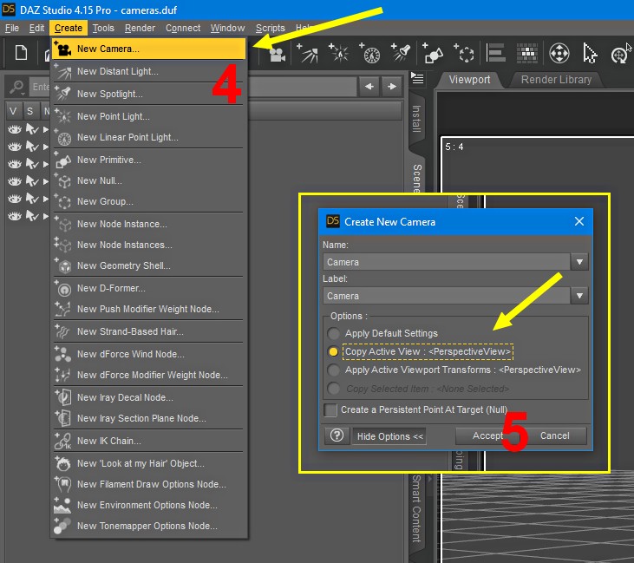Open the Connect menu

(x=183, y=28)
